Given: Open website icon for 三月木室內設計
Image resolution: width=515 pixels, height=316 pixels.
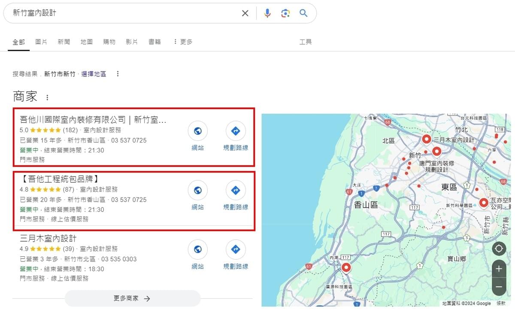Looking at the screenshot, I should coord(197,249).
